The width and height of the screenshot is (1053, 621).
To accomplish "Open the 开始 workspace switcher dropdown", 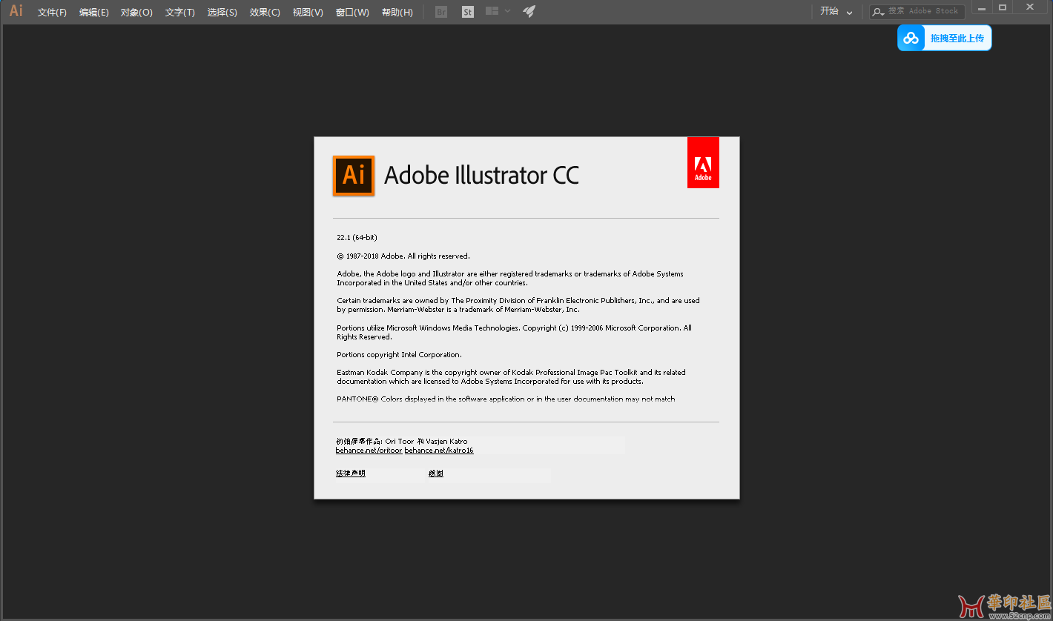I will tap(836, 11).
